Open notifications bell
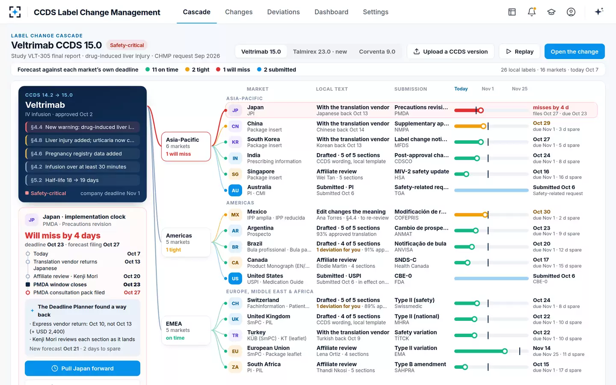 pyautogui.click(x=532, y=12)
